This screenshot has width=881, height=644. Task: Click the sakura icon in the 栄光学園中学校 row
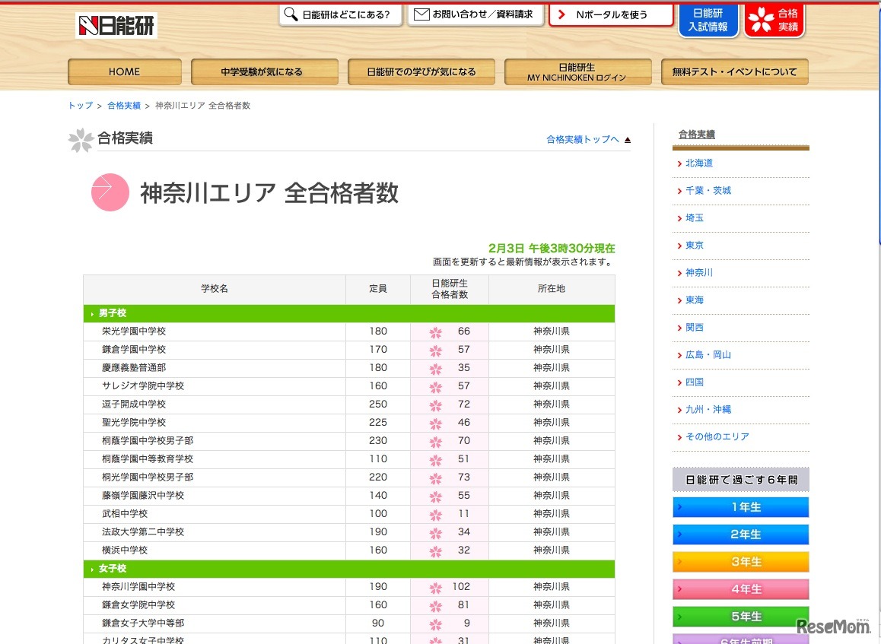point(435,332)
